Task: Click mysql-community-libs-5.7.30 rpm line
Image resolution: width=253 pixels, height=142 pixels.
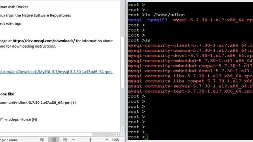Action: pyautogui.click(x=191, y=76)
